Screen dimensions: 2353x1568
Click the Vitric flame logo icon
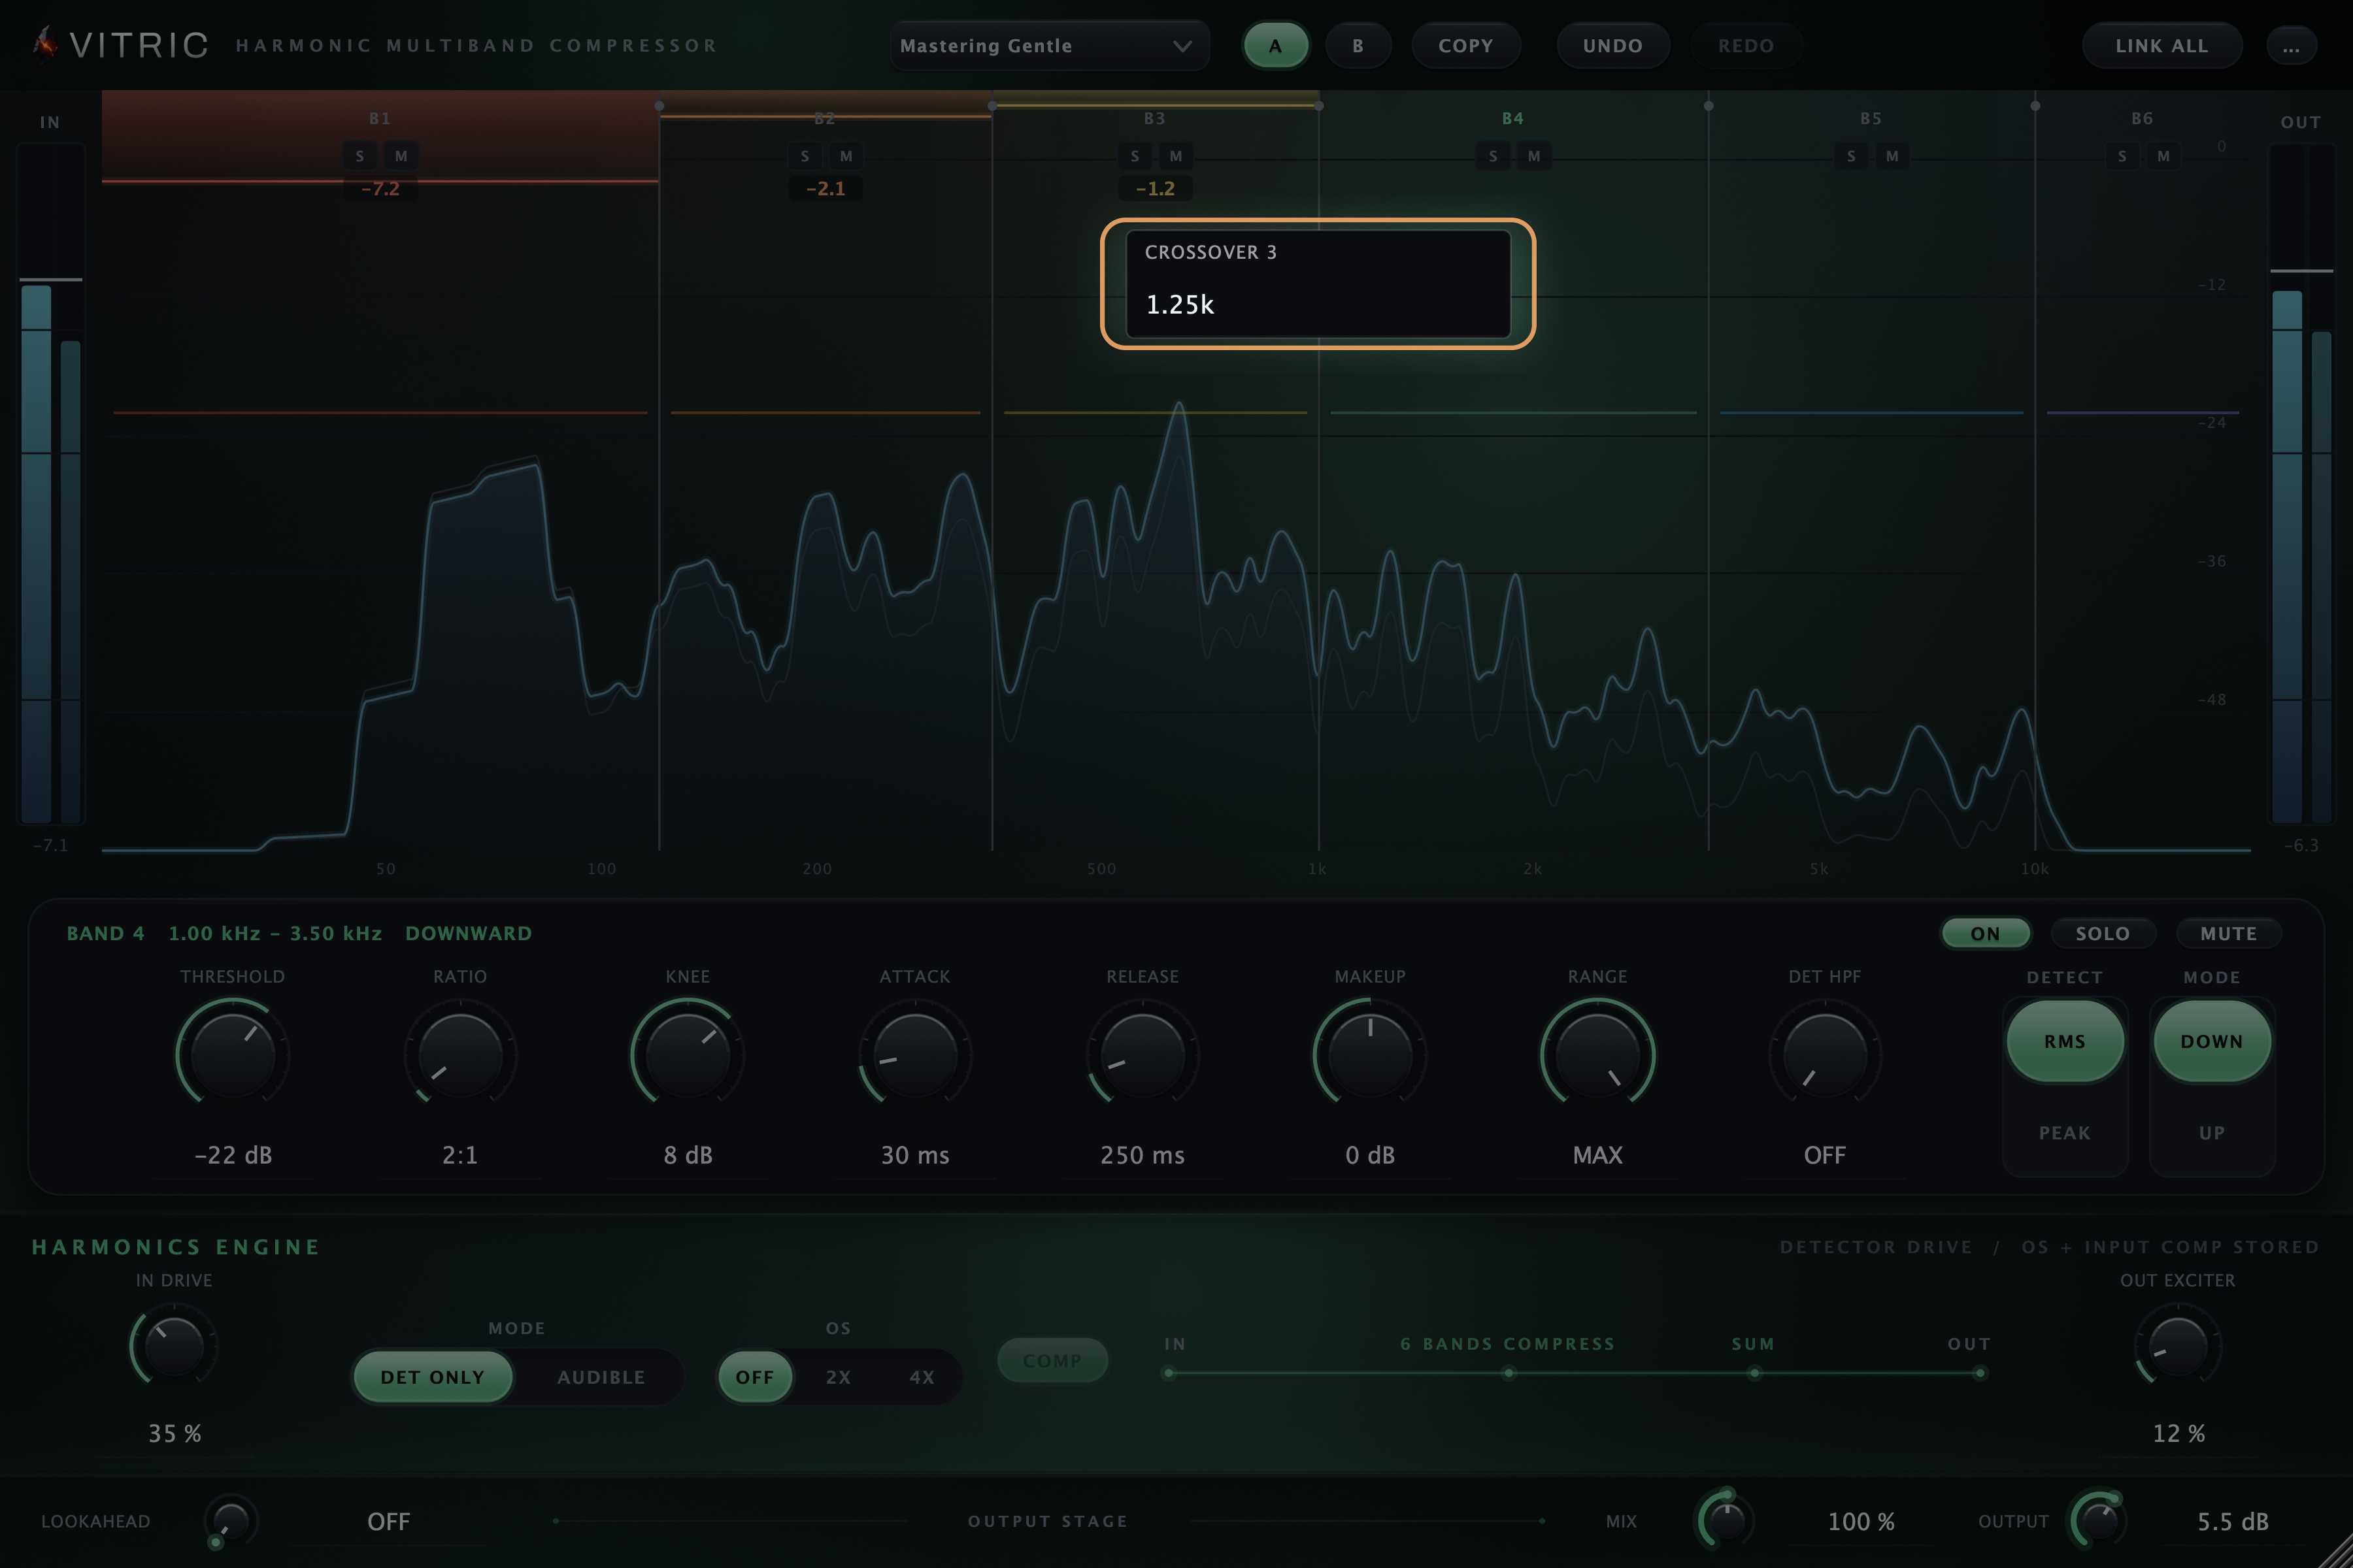pyautogui.click(x=45, y=43)
